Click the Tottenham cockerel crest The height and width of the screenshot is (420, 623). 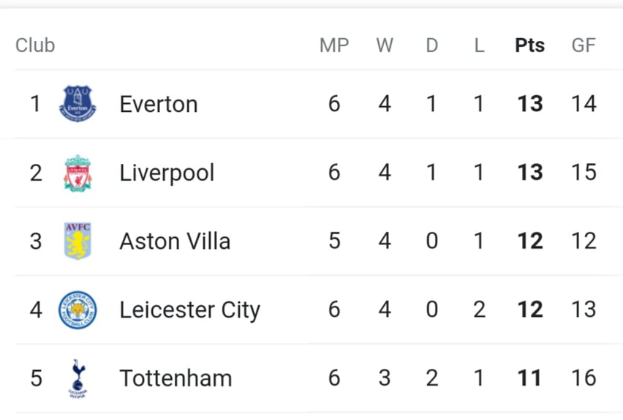(x=78, y=378)
